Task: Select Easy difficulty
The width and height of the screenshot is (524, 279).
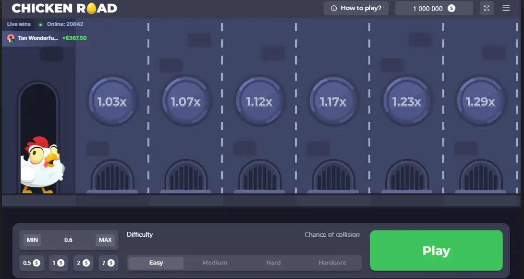Action: tap(156, 263)
